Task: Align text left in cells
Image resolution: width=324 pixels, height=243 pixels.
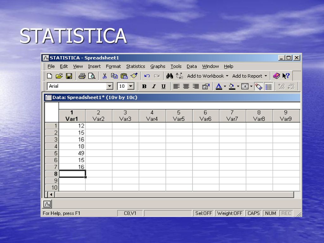Action: click(x=176, y=86)
